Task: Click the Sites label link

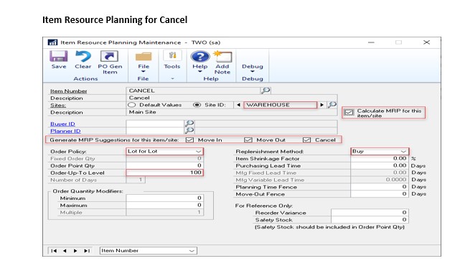Action: click(58, 105)
